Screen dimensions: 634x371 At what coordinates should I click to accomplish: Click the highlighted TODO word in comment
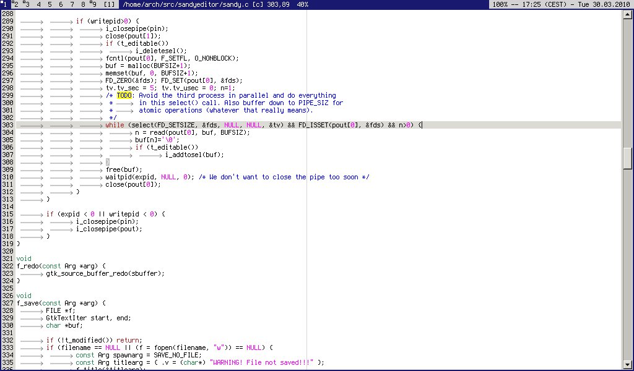(124, 96)
